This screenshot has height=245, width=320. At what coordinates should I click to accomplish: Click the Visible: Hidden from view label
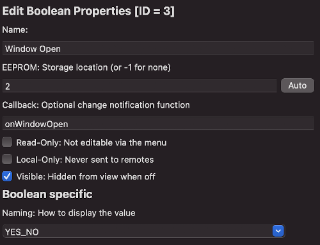tap(86, 176)
